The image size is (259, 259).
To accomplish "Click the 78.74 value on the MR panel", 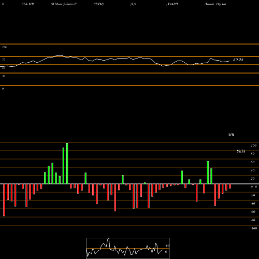I will pos(241,151).
